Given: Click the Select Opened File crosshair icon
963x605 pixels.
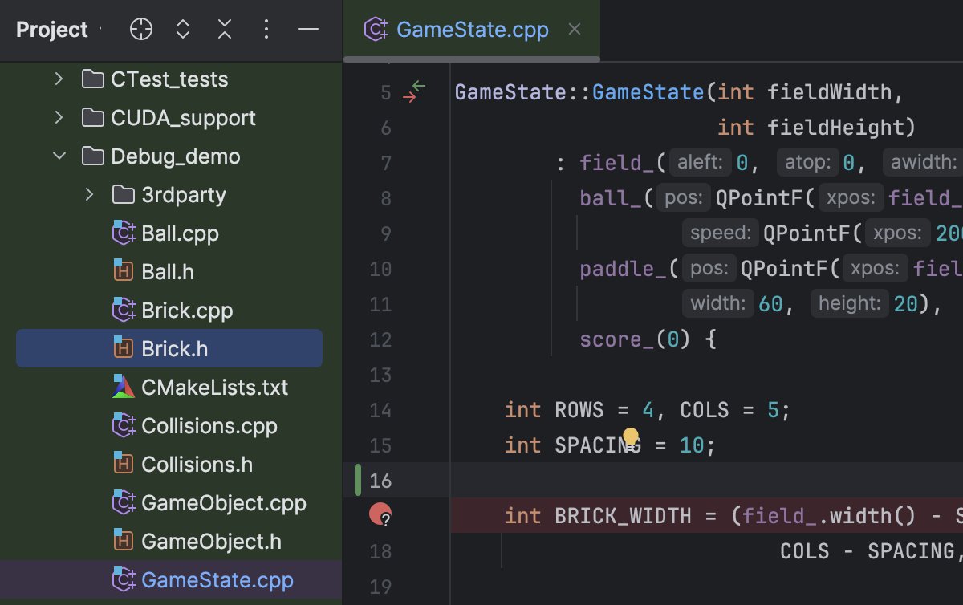Looking at the screenshot, I should pyautogui.click(x=141, y=30).
